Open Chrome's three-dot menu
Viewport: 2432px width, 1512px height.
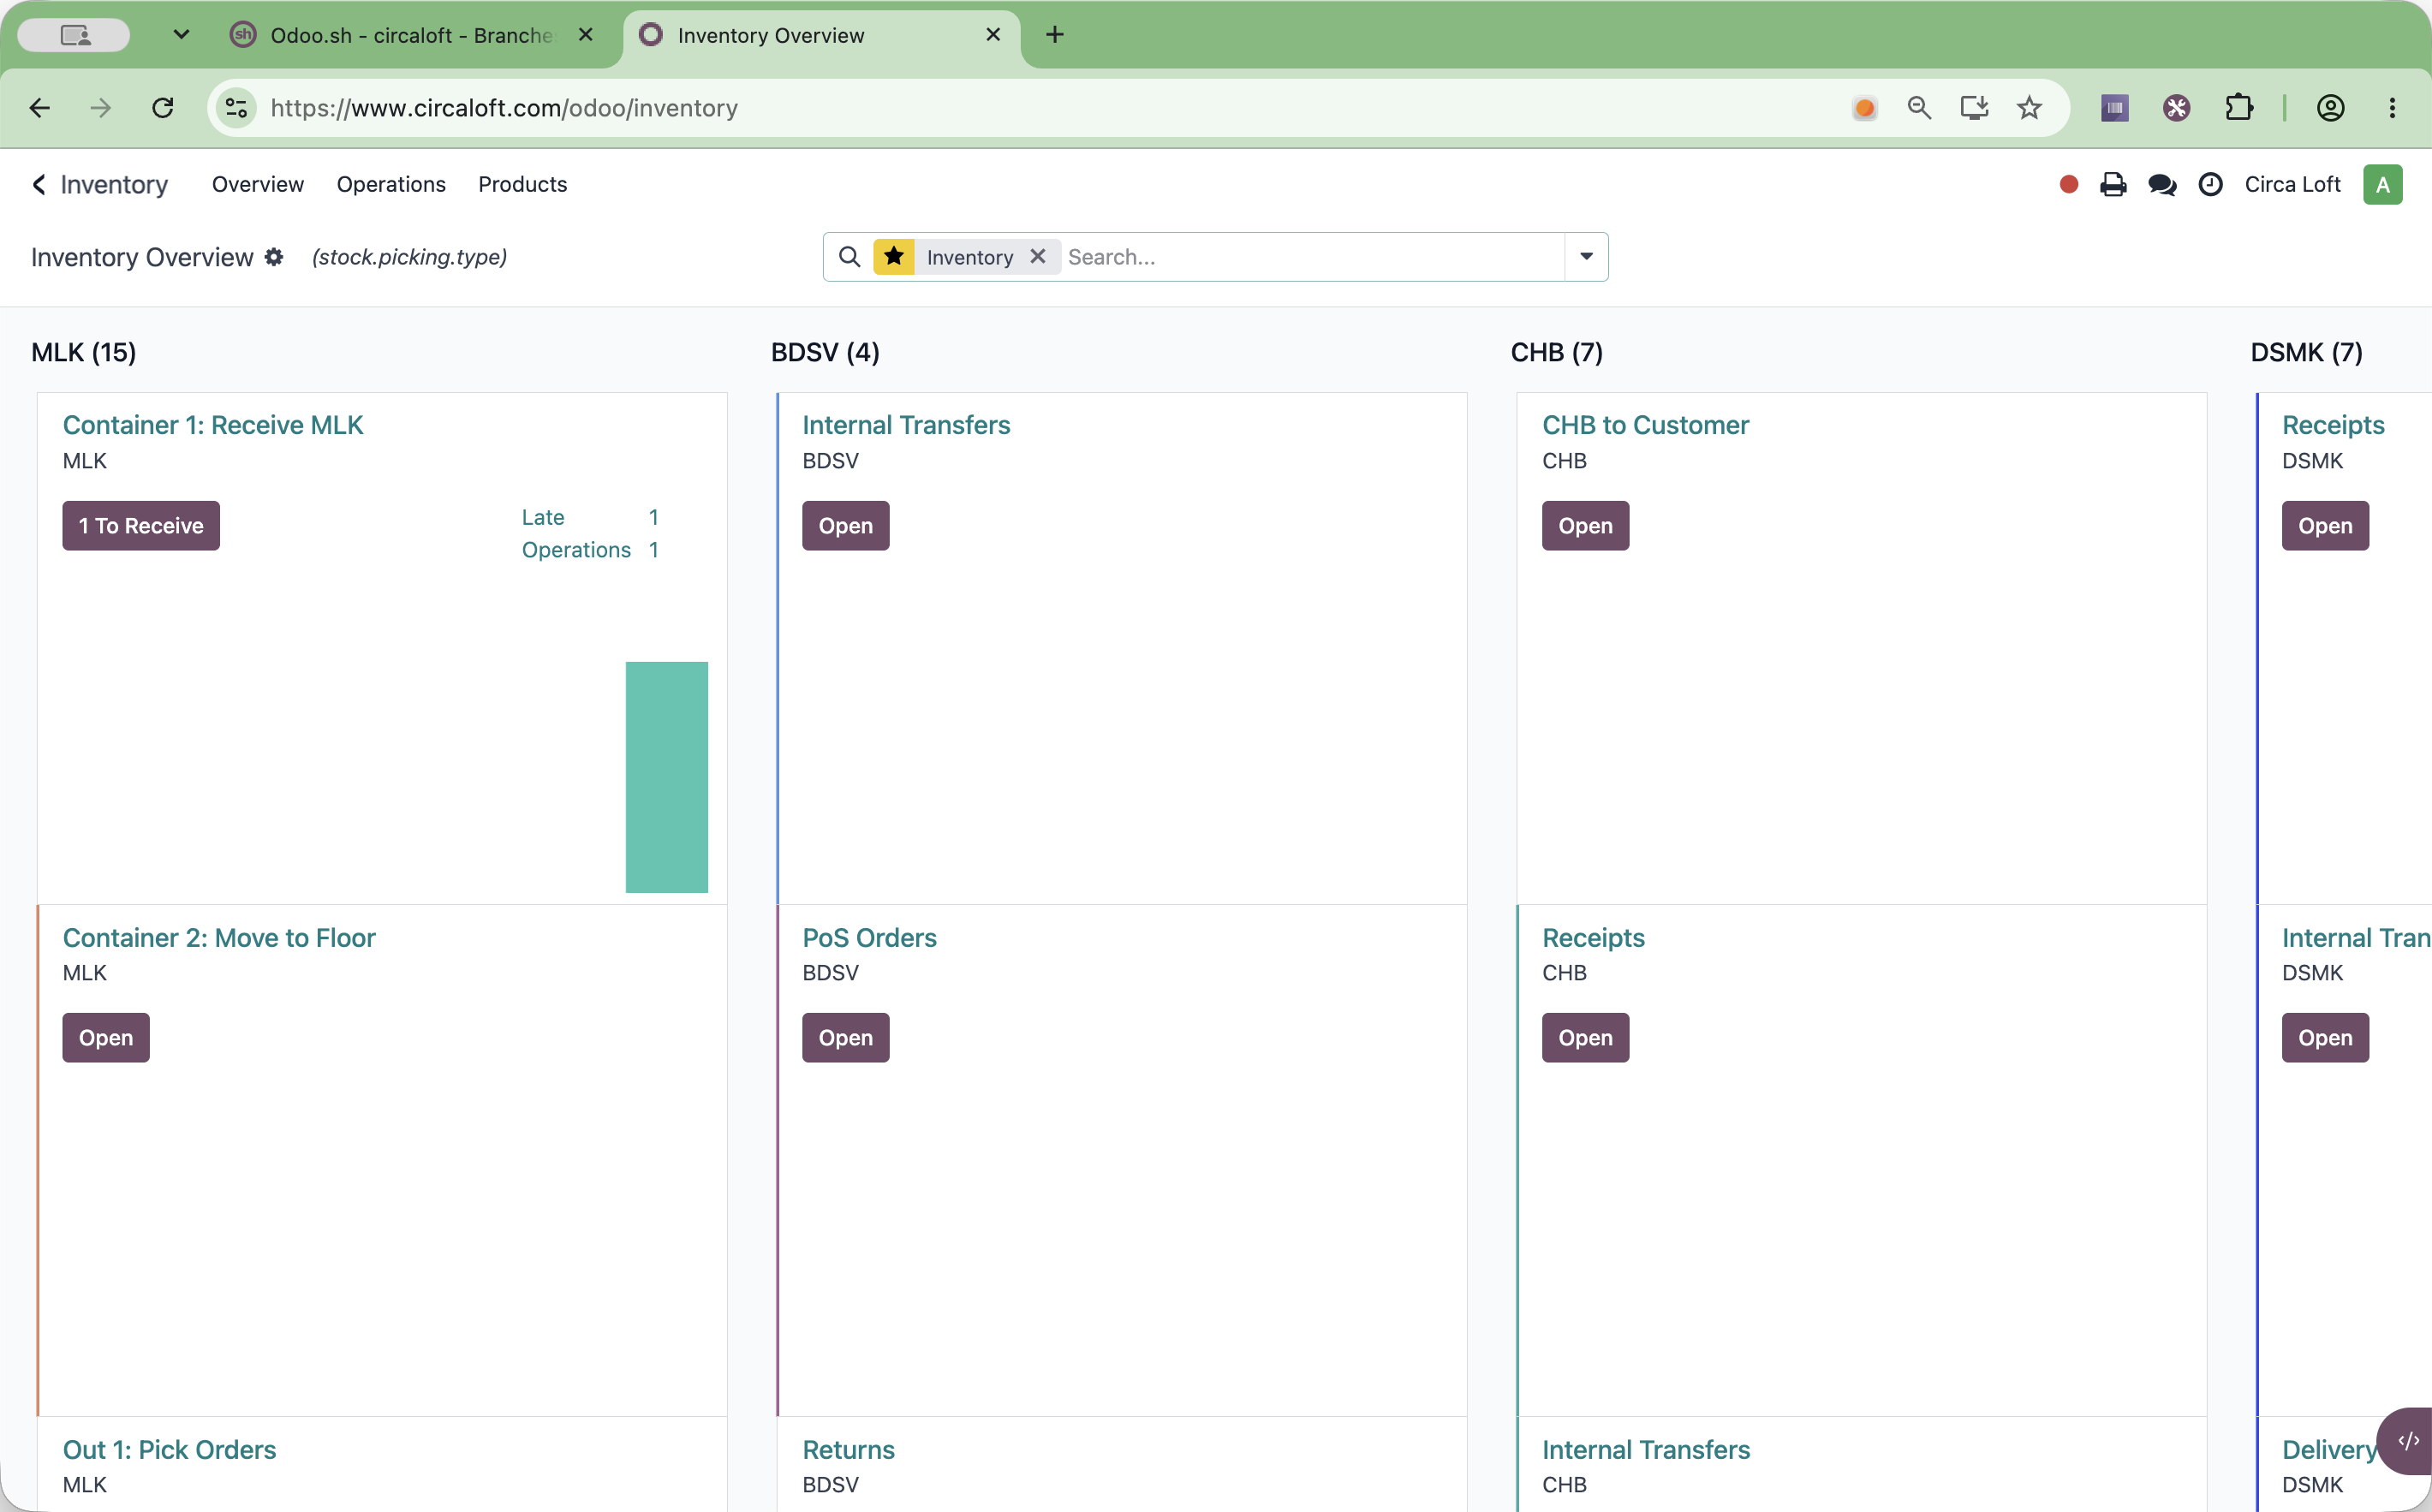pyautogui.click(x=2392, y=108)
